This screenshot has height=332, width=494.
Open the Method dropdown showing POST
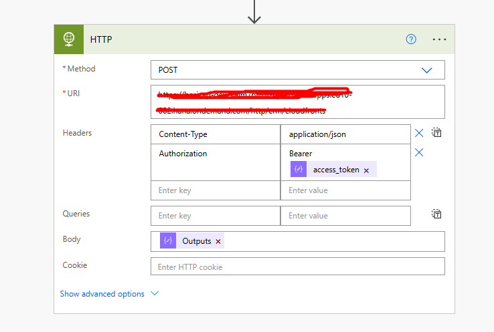click(x=297, y=69)
